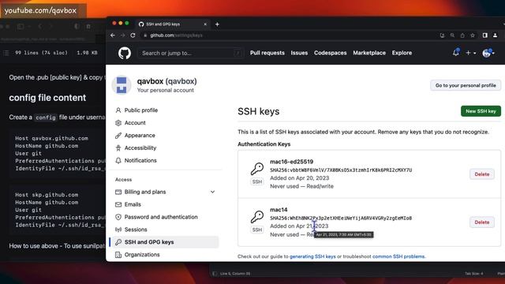Click the Public profile person icon
Viewport: 505px width, 284px height.
[x=118, y=110]
